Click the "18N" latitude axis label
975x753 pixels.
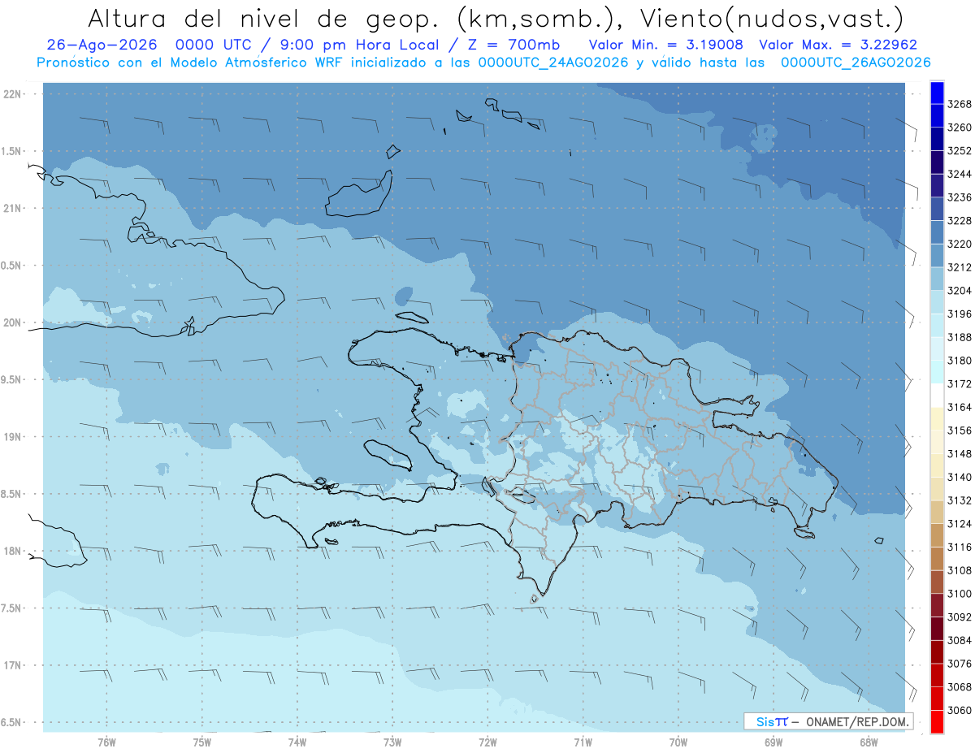coord(13,551)
